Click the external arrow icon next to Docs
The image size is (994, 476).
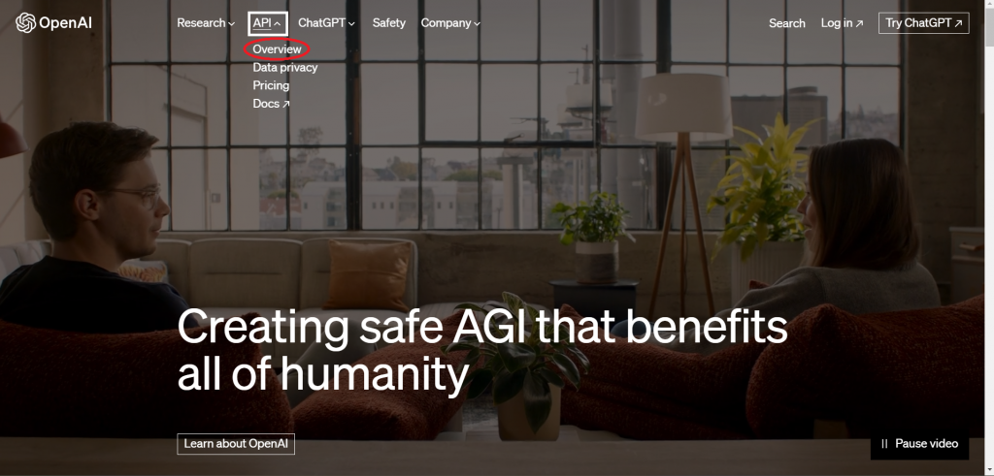tap(286, 104)
